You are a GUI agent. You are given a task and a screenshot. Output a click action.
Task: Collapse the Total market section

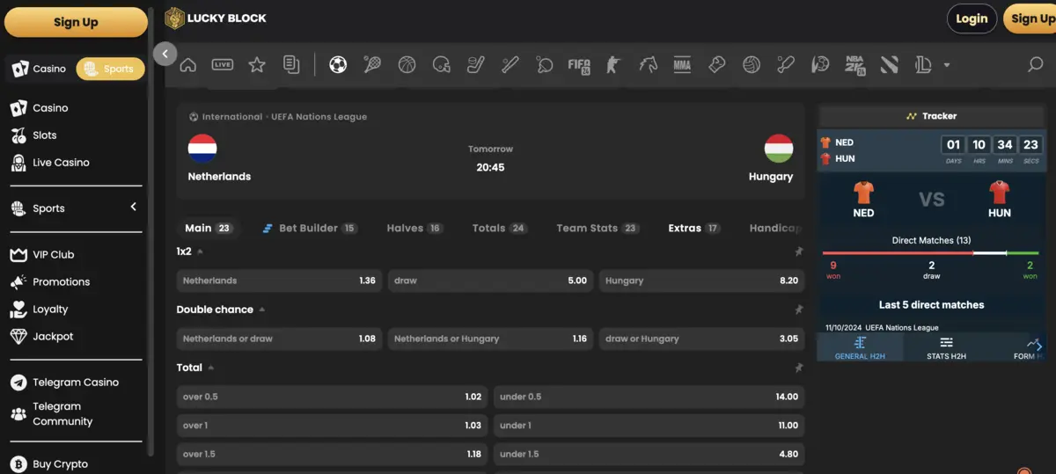point(211,368)
